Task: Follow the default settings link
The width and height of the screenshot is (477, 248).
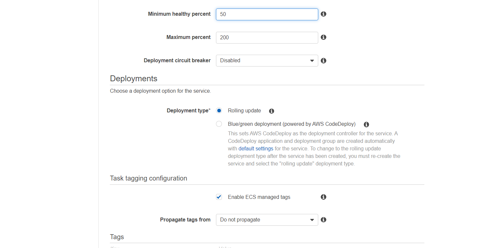Action: click(x=256, y=149)
